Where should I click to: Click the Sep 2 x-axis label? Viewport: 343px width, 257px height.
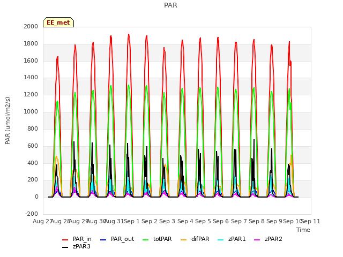pyautogui.click(x=150, y=221)
